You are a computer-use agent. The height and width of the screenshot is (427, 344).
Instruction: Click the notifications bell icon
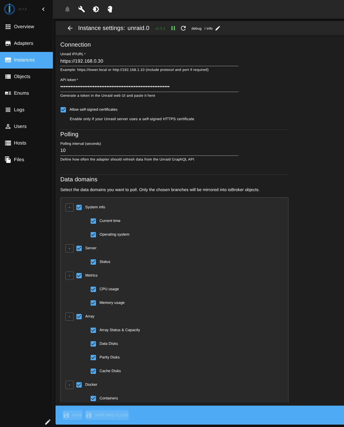click(67, 9)
